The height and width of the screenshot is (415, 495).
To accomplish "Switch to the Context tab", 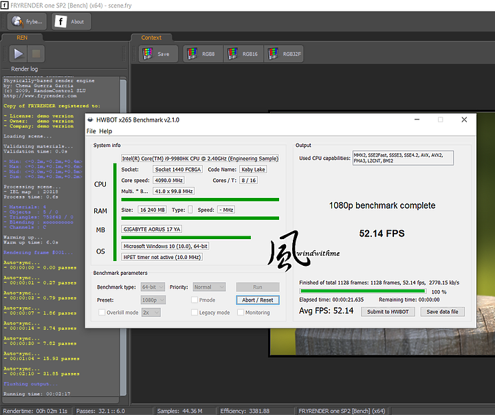I will tap(151, 38).
